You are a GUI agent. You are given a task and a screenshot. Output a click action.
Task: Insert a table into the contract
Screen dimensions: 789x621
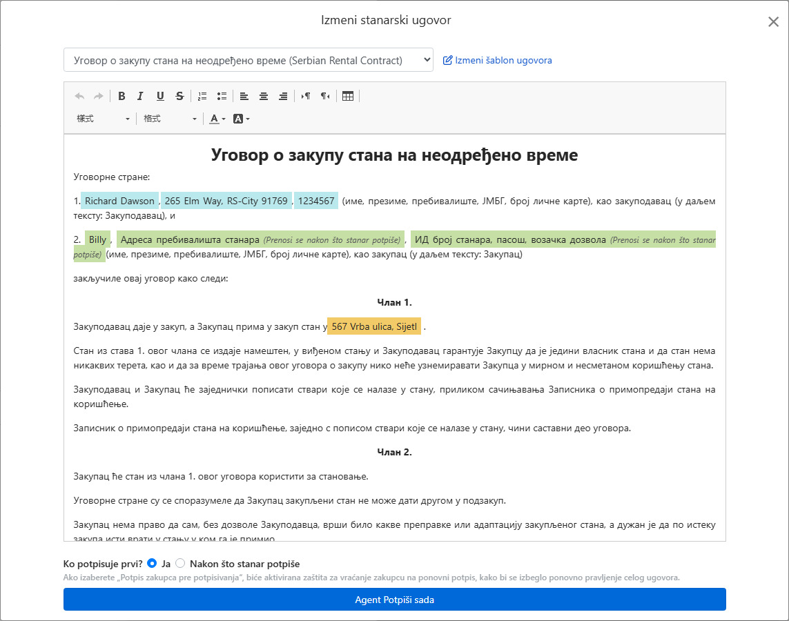(348, 96)
